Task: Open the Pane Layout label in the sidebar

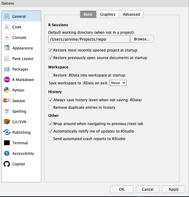Action: click(23, 59)
